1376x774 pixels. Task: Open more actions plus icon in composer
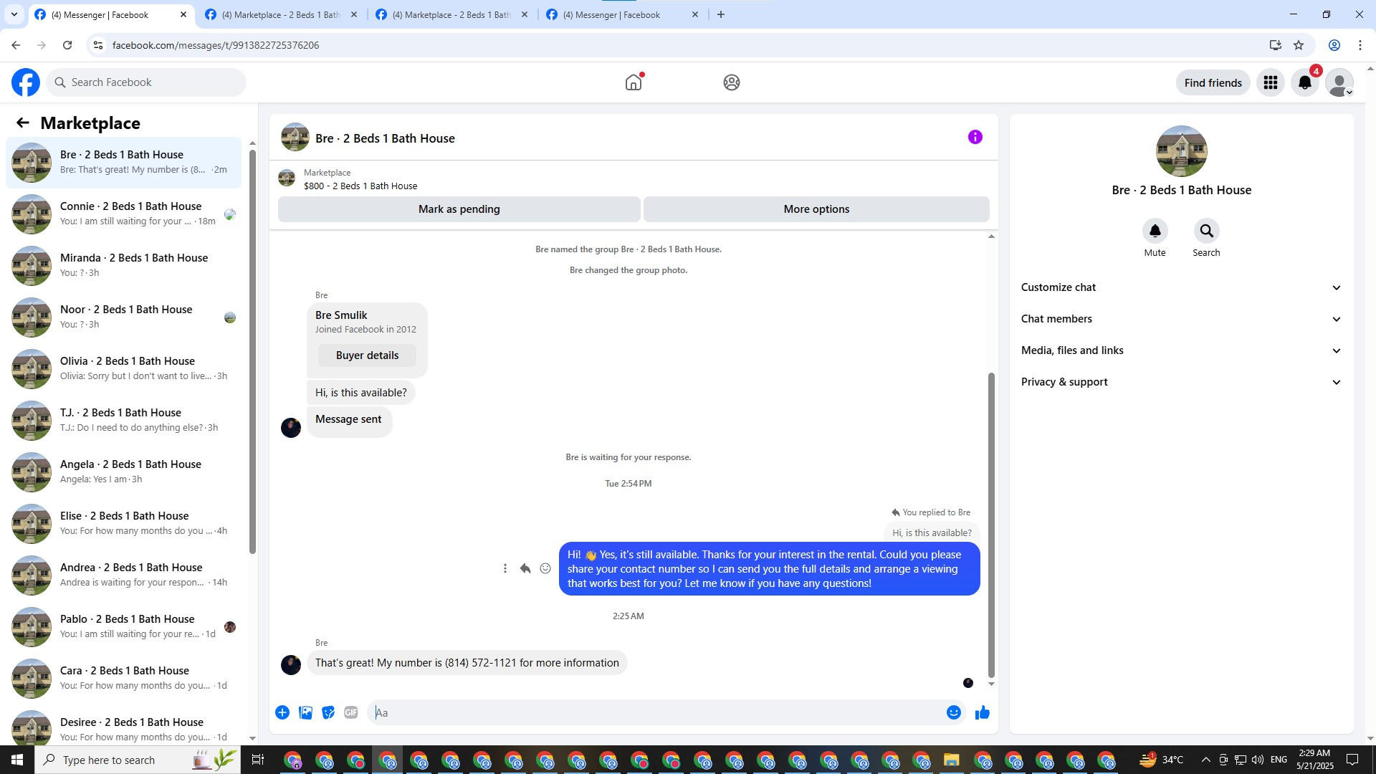(x=282, y=712)
